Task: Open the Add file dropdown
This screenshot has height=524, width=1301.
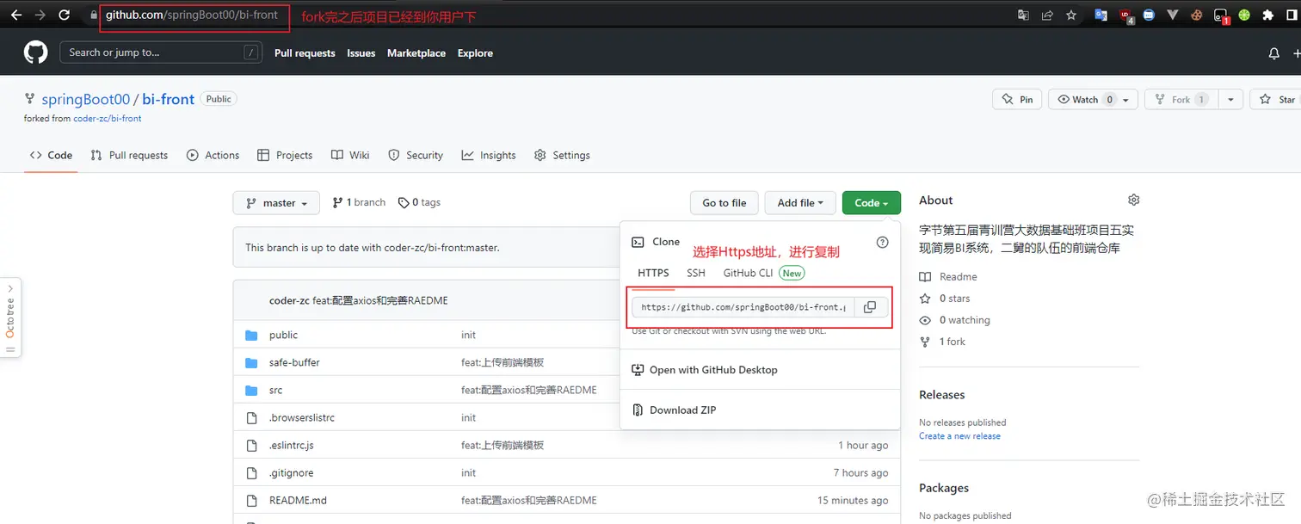Action: 800,203
